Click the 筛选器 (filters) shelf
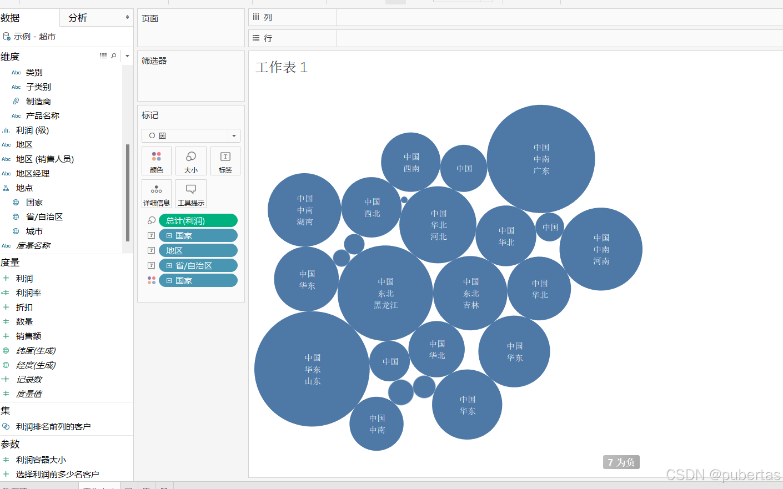Viewport: 783px width, 489px height. coord(191,76)
